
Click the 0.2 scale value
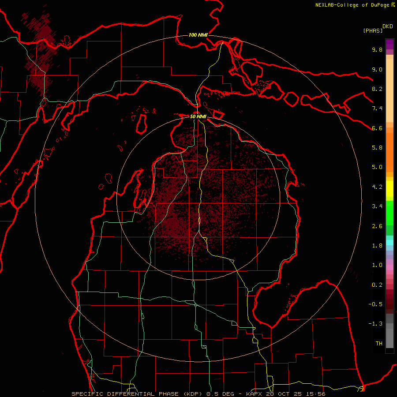(377, 285)
